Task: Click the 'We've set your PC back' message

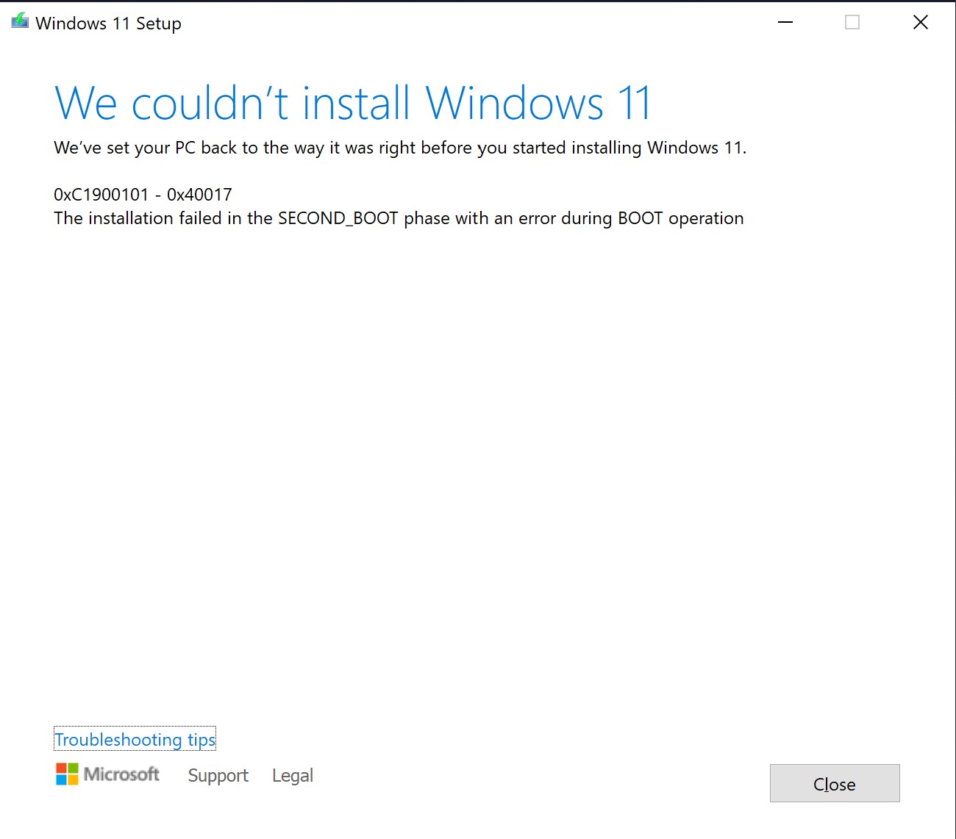Action: tap(400, 148)
